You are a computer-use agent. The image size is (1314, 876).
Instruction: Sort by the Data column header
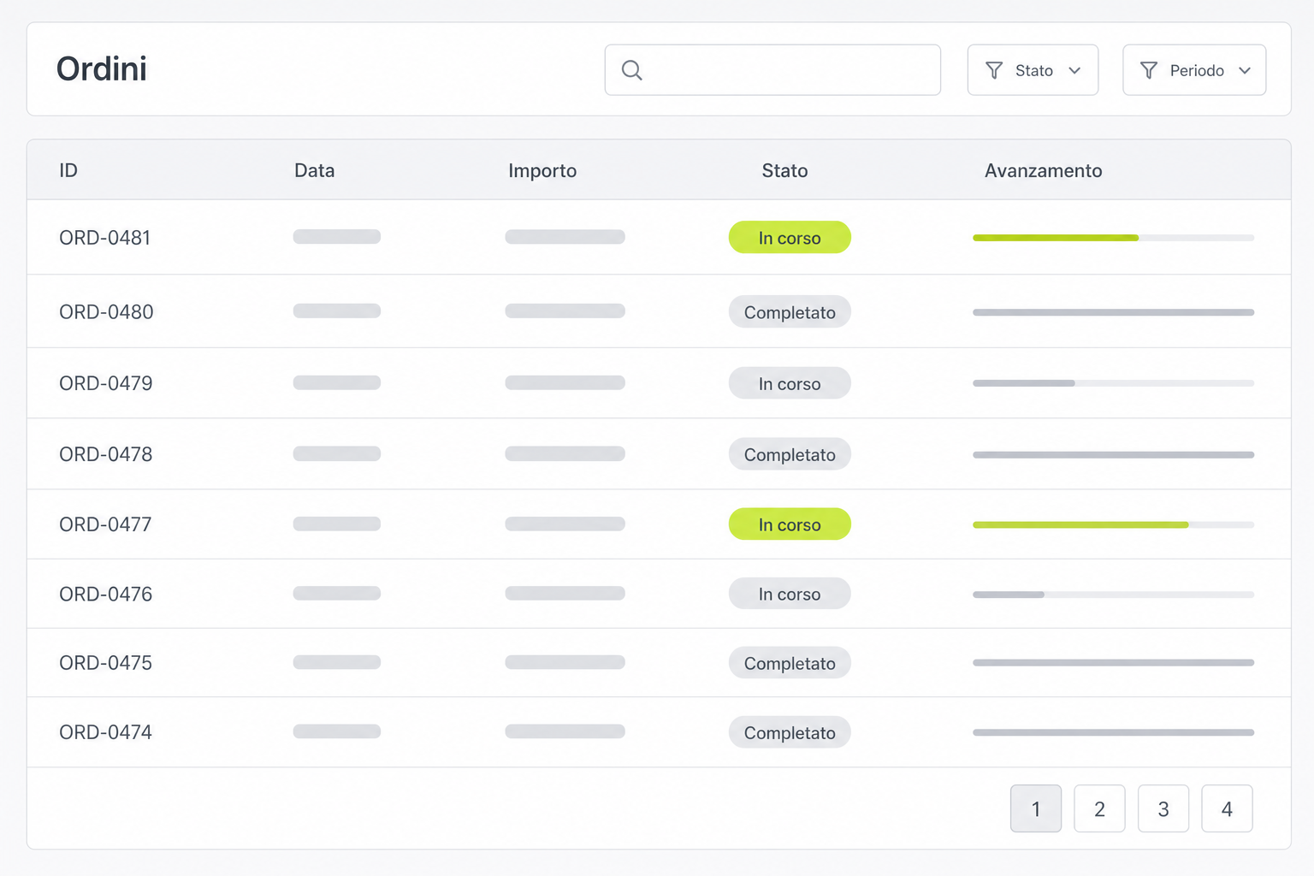tap(314, 170)
